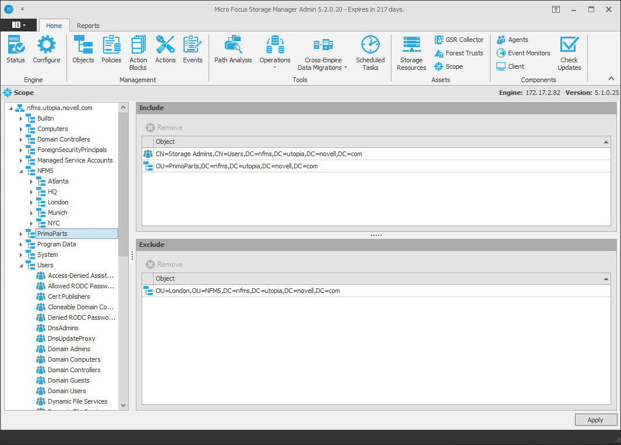The width and height of the screenshot is (621, 445).
Task: Open the Operations dropdown menu
Action: point(275,52)
